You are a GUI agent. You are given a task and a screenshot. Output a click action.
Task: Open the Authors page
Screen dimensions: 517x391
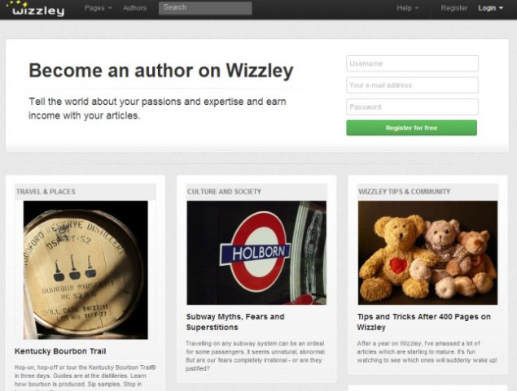click(x=134, y=8)
